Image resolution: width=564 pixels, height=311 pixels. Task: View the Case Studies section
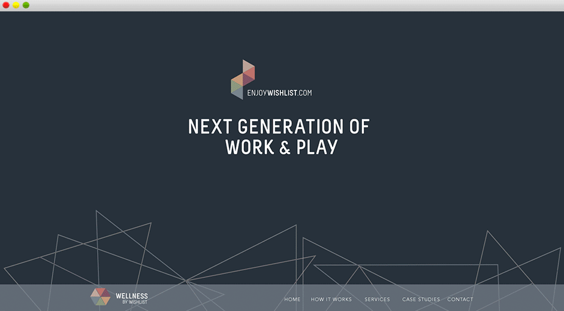[x=421, y=299]
